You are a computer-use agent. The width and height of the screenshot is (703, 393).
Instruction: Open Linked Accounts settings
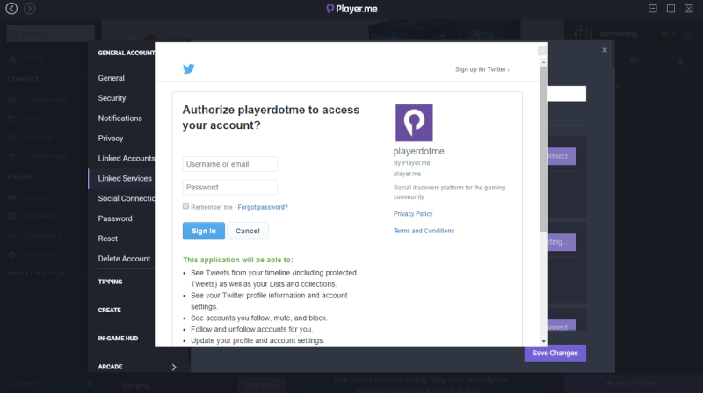coord(126,159)
